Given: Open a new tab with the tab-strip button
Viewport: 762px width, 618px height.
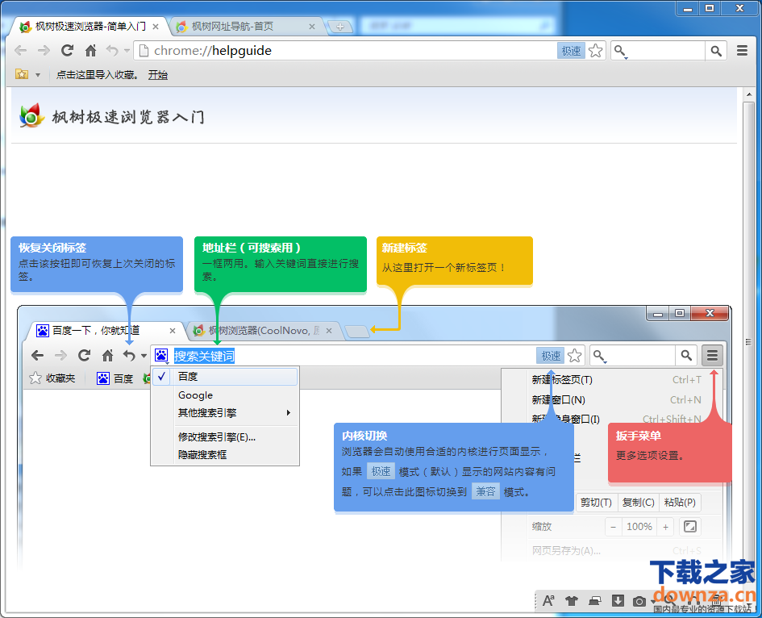Looking at the screenshot, I should click(x=339, y=27).
